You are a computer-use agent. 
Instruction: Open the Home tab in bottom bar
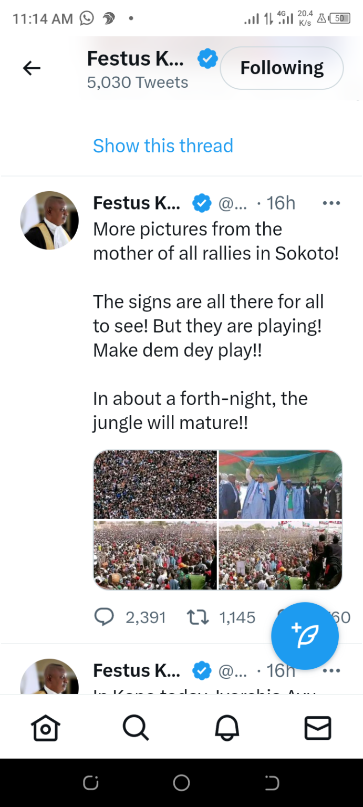(45, 728)
